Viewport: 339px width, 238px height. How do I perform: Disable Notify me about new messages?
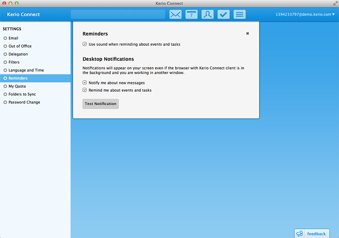pos(85,83)
